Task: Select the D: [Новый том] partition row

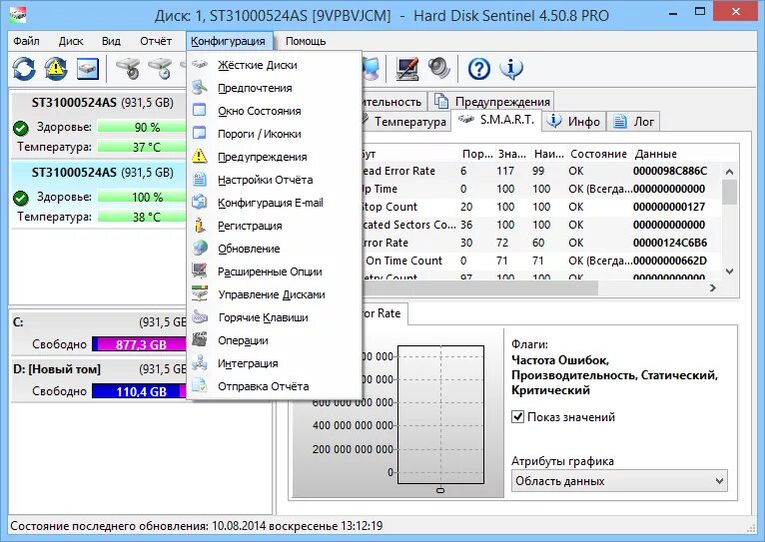Action: point(98,380)
